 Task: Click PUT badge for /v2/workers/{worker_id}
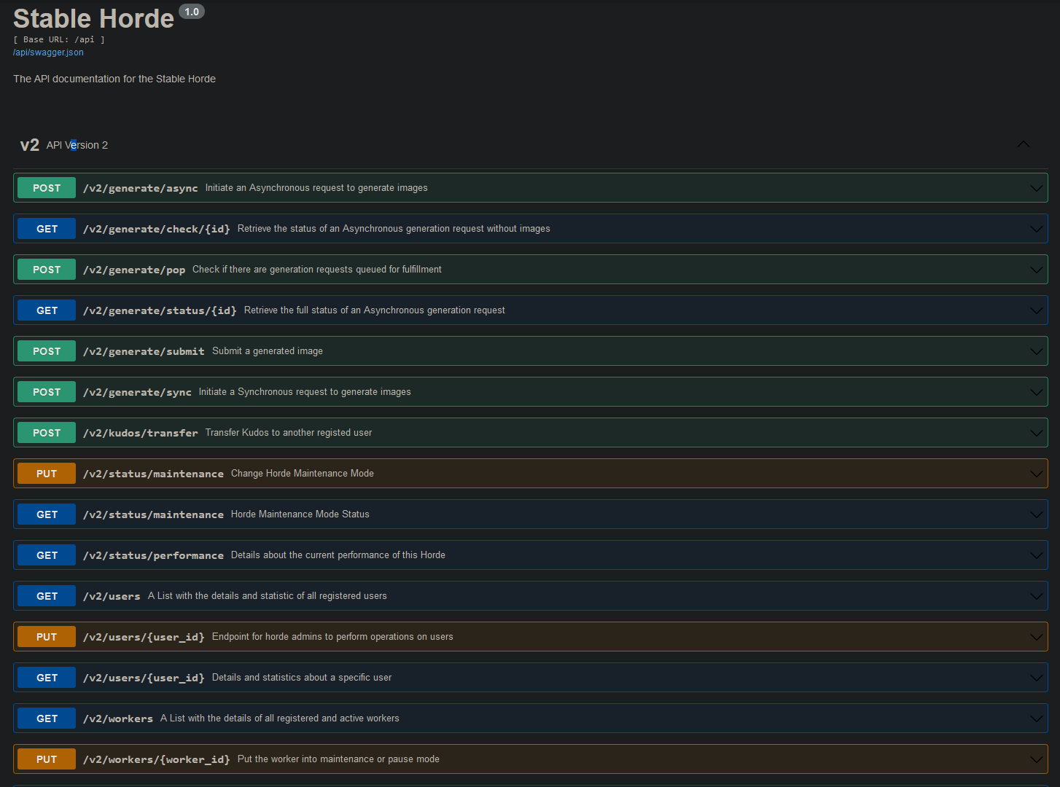(x=47, y=759)
